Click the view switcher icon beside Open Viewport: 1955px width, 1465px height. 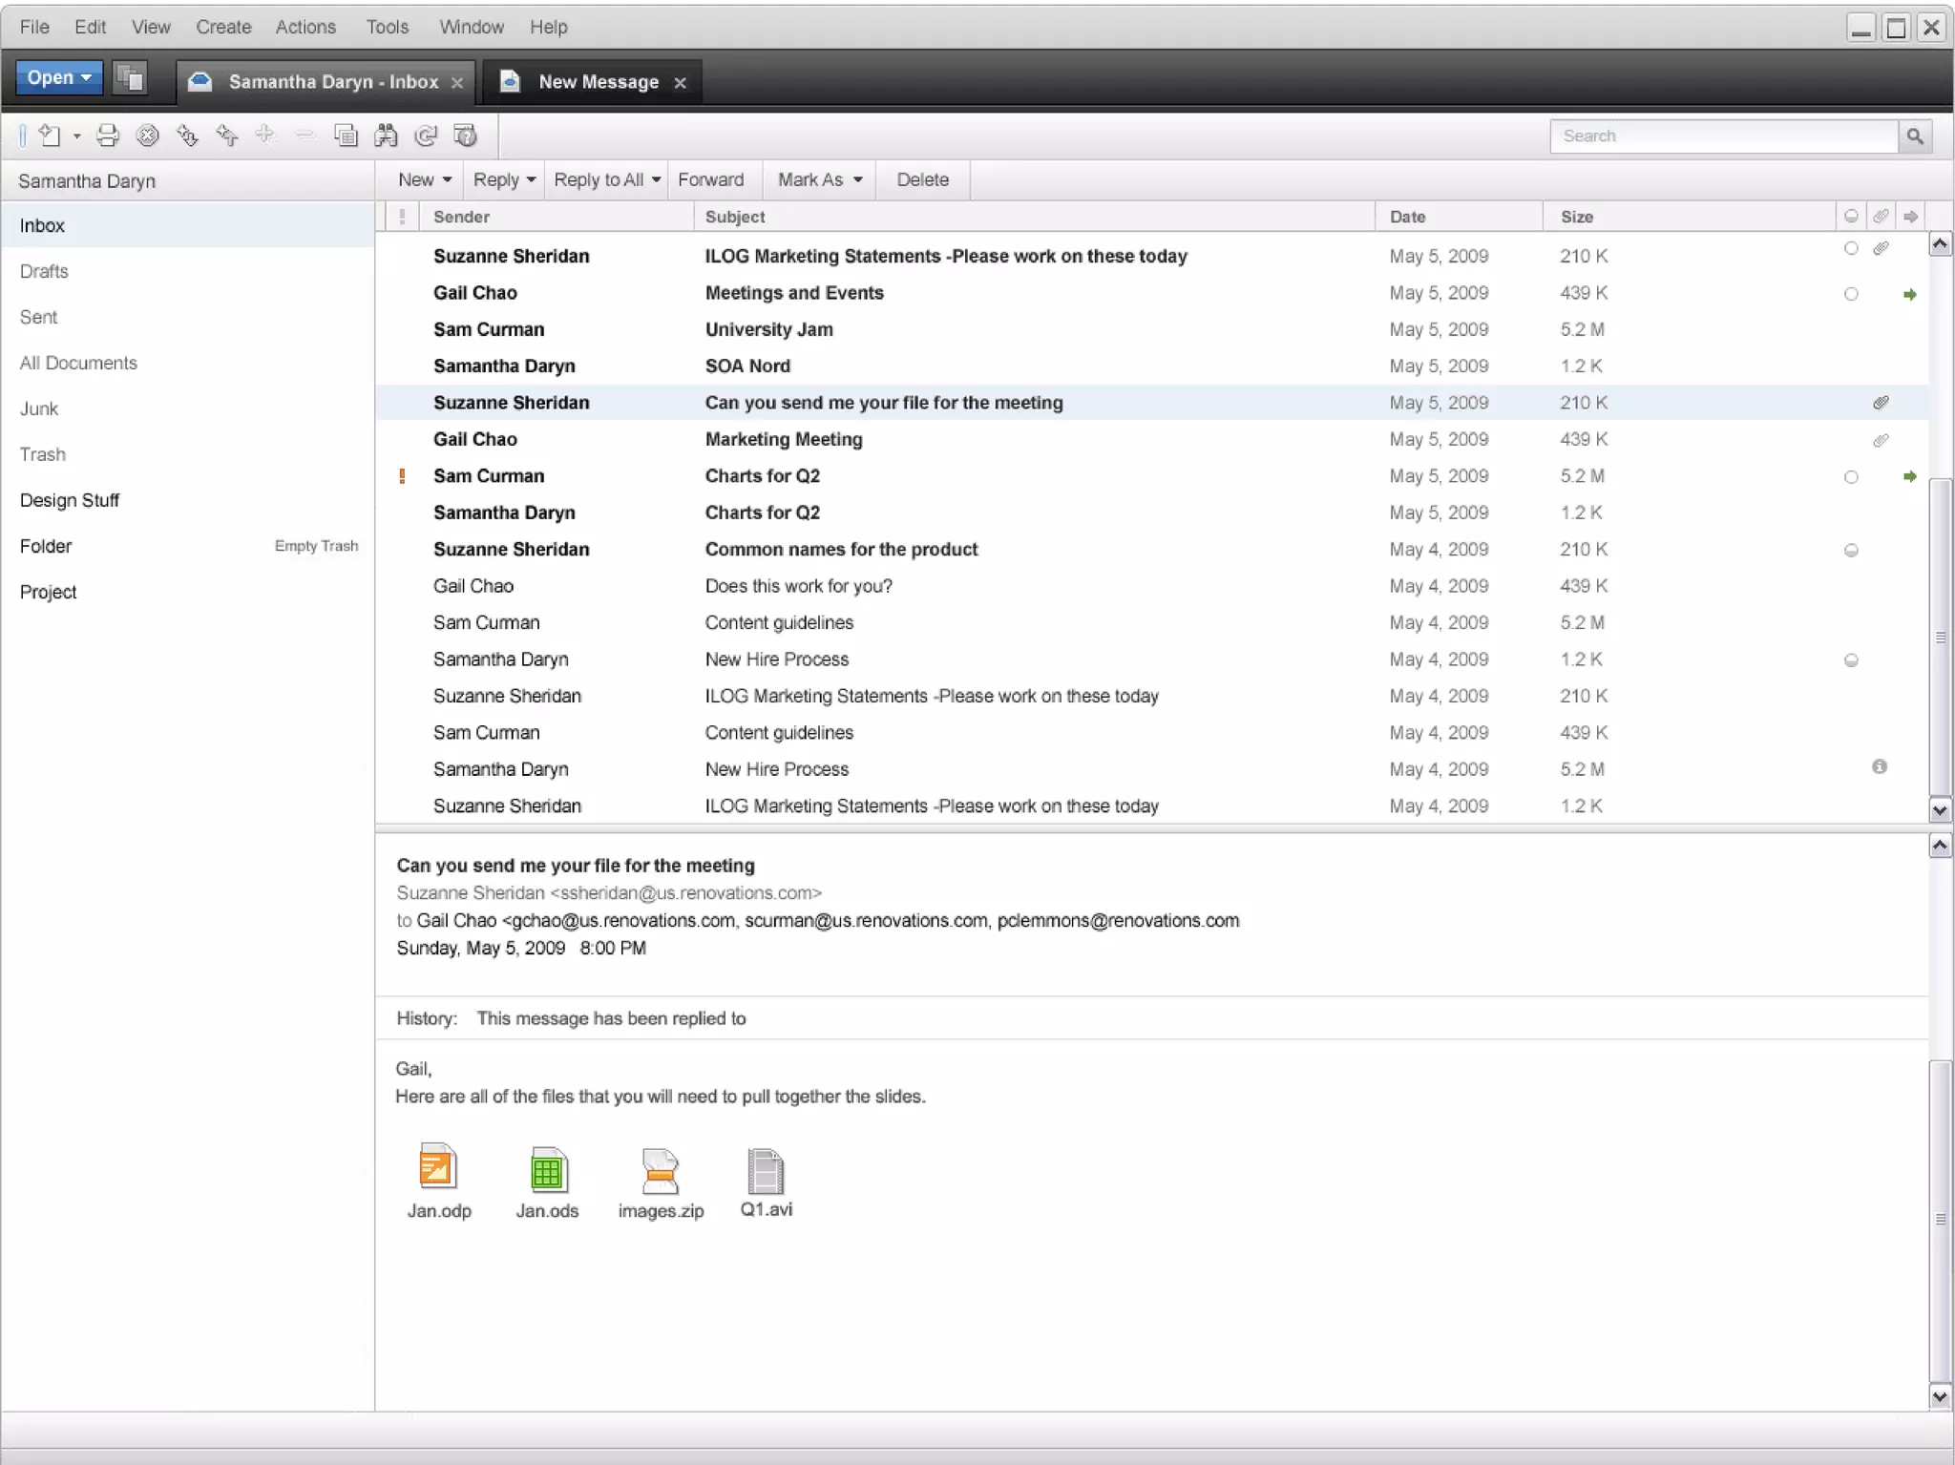tap(129, 77)
